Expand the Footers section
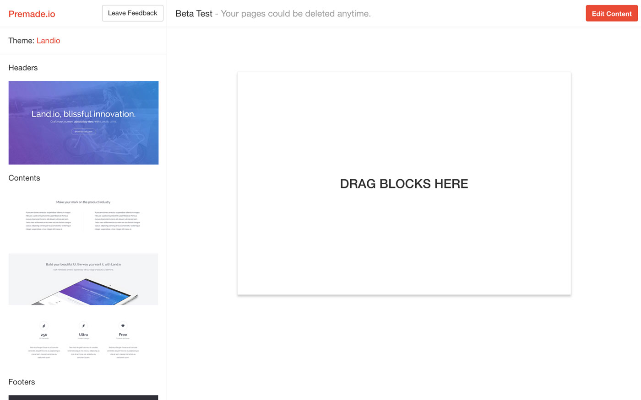The height and width of the screenshot is (400, 641). point(21,382)
